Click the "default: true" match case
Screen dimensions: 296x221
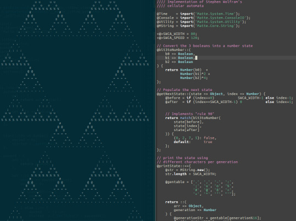(193, 142)
